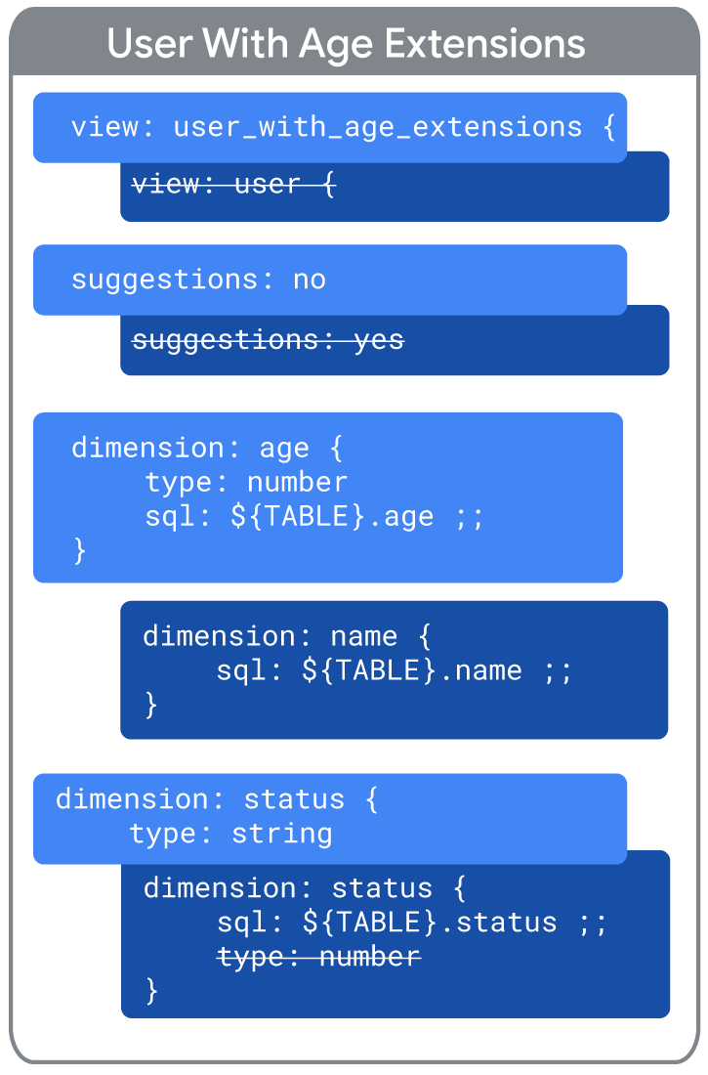The image size is (708, 1075).
Task: Click the "dimension: age {" line
Action: click(206, 449)
